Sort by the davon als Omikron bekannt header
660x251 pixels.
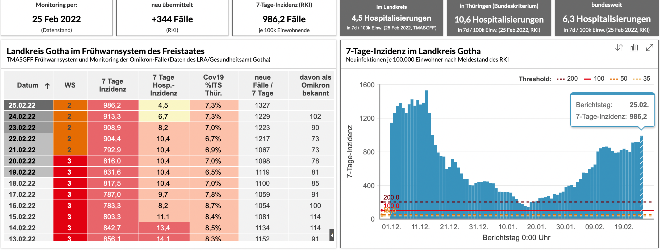click(311, 85)
